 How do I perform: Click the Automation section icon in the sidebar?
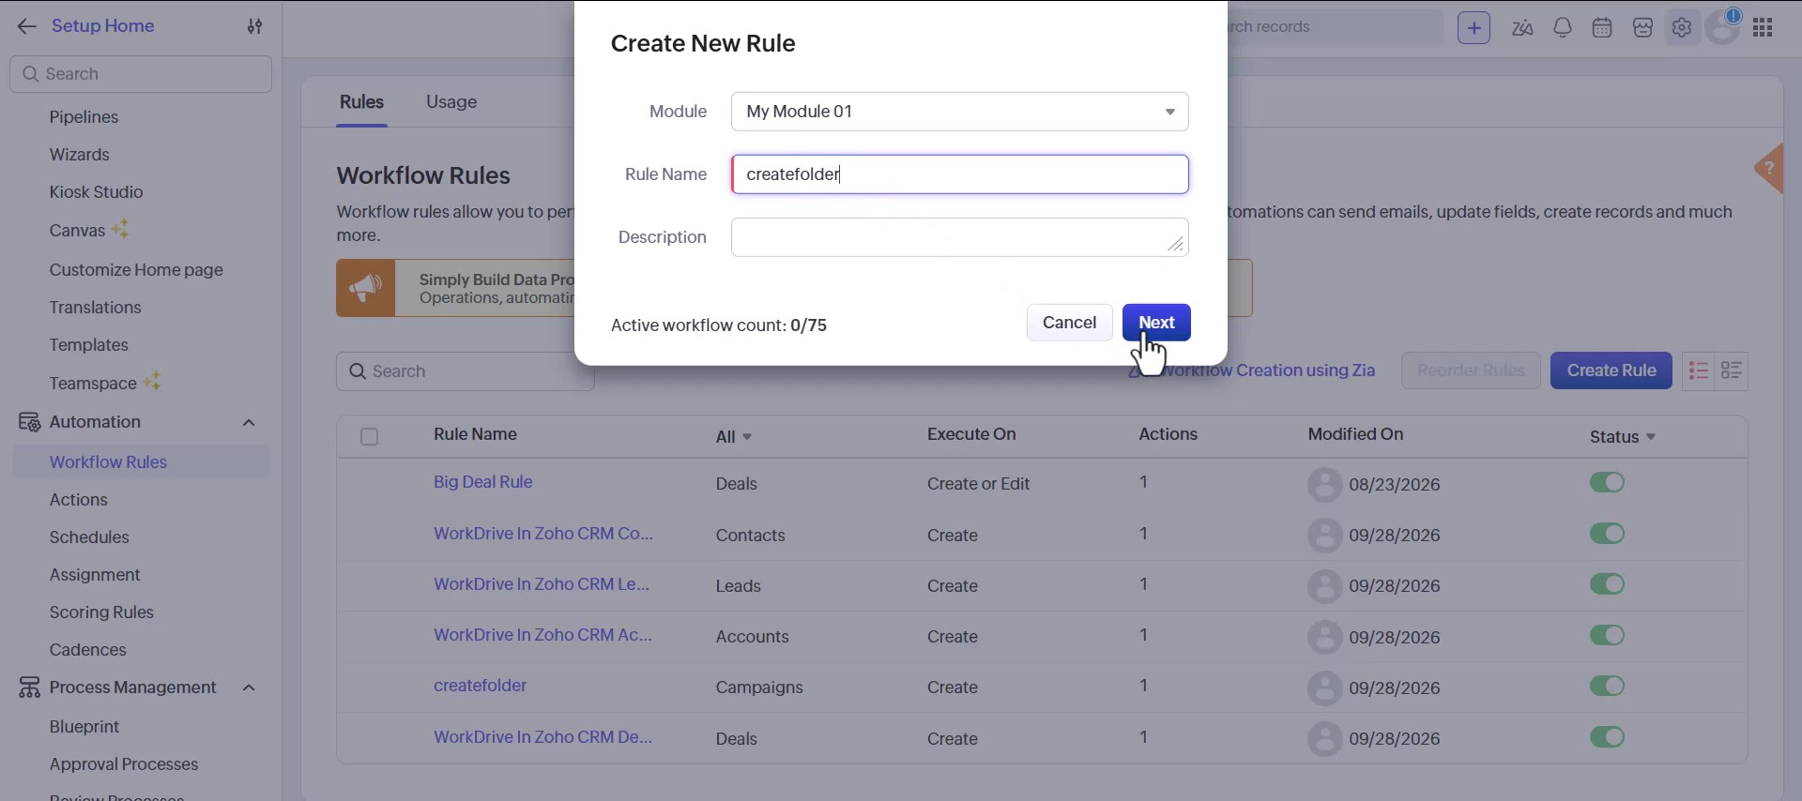[x=29, y=422]
